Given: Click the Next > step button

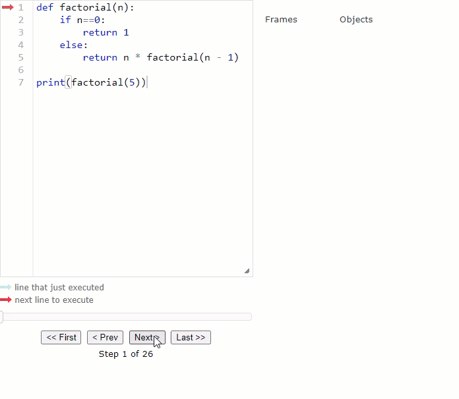Looking at the screenshot, I should click(146, 337).
